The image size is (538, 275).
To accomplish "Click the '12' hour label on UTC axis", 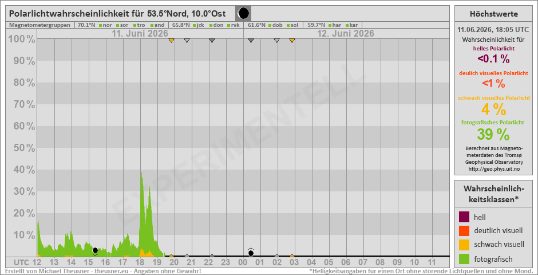I will click(37, 262).
